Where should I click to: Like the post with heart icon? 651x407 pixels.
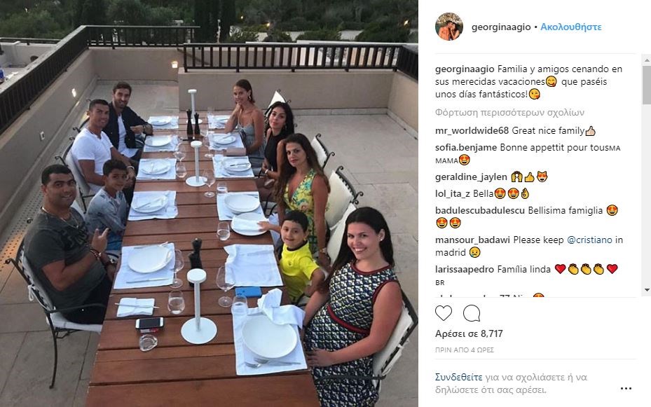pyautogui.click(x=444, y=313)
